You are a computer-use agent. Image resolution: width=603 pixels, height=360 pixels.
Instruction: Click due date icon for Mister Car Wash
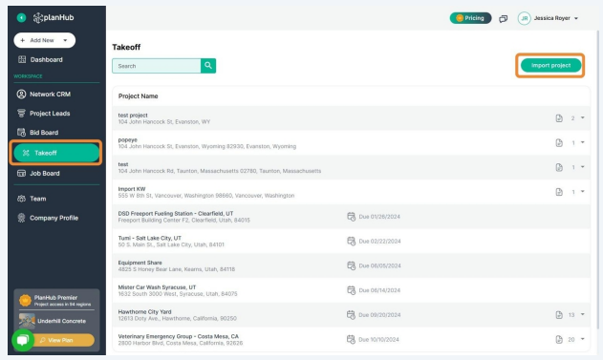pos(351,290)
